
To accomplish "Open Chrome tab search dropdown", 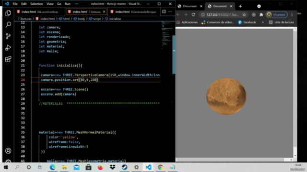I will point(259,6).
